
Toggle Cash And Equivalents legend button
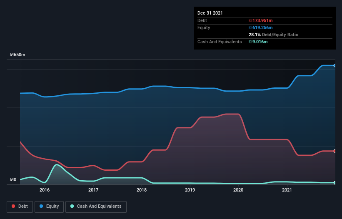click(96, 207)
